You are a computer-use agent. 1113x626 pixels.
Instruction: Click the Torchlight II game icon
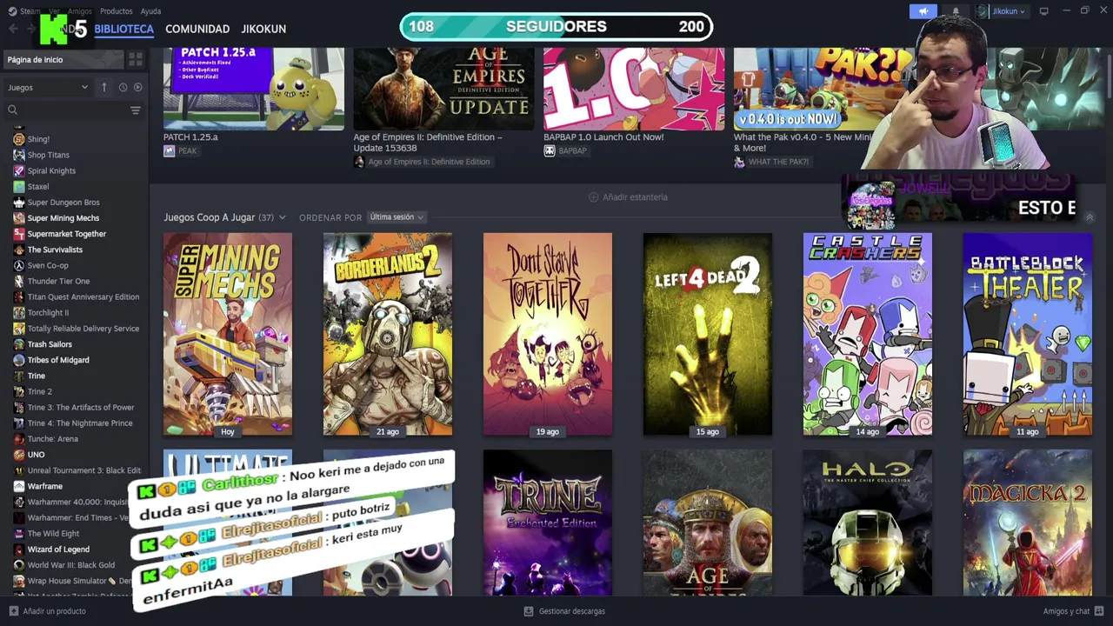click(19, 312)
